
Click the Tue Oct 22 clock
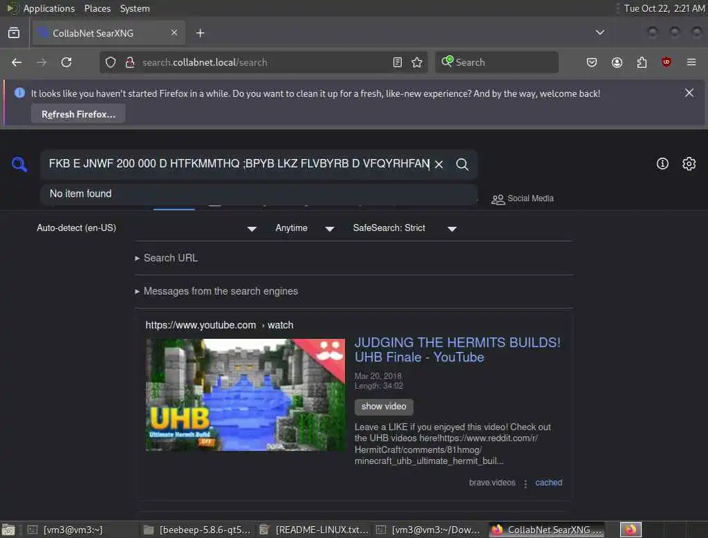[x=664, y=8]
